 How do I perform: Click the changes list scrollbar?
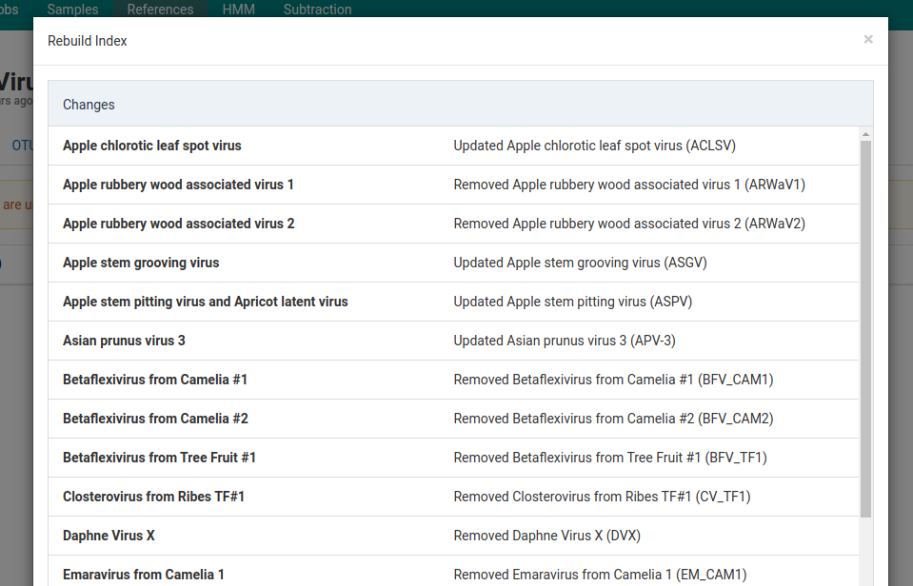coord(864,323)
